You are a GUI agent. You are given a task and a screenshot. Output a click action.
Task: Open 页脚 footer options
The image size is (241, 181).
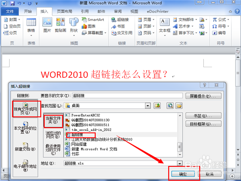tap(146, 26)
